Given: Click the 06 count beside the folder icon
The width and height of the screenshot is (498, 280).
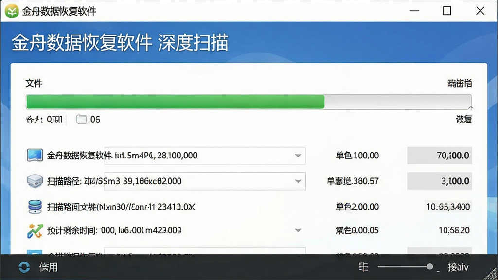Looking at the screenshot, I should tap(95, 120).
